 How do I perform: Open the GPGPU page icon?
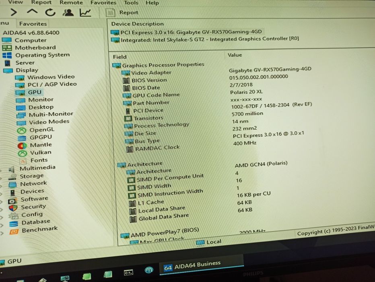tap(22, 138)
